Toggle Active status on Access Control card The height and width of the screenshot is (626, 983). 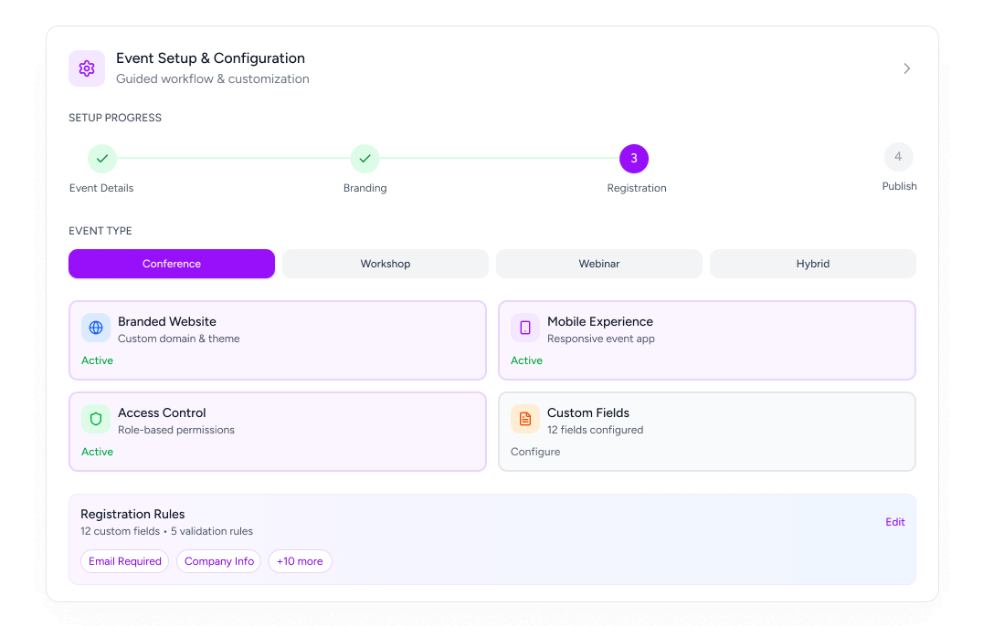pyautogui.click(x=98, y=452)
